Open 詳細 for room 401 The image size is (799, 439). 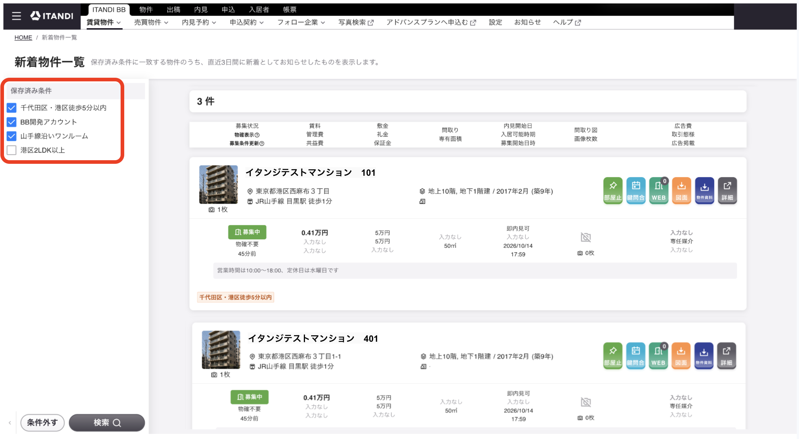click(727, 356)
